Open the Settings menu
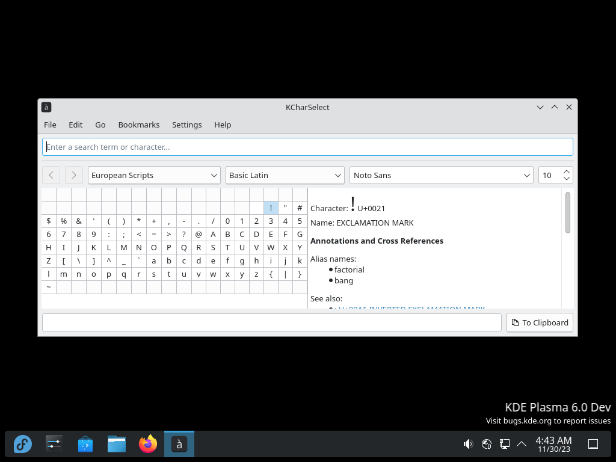The width and height of the screenshot is (616, 462). [186, 125]
